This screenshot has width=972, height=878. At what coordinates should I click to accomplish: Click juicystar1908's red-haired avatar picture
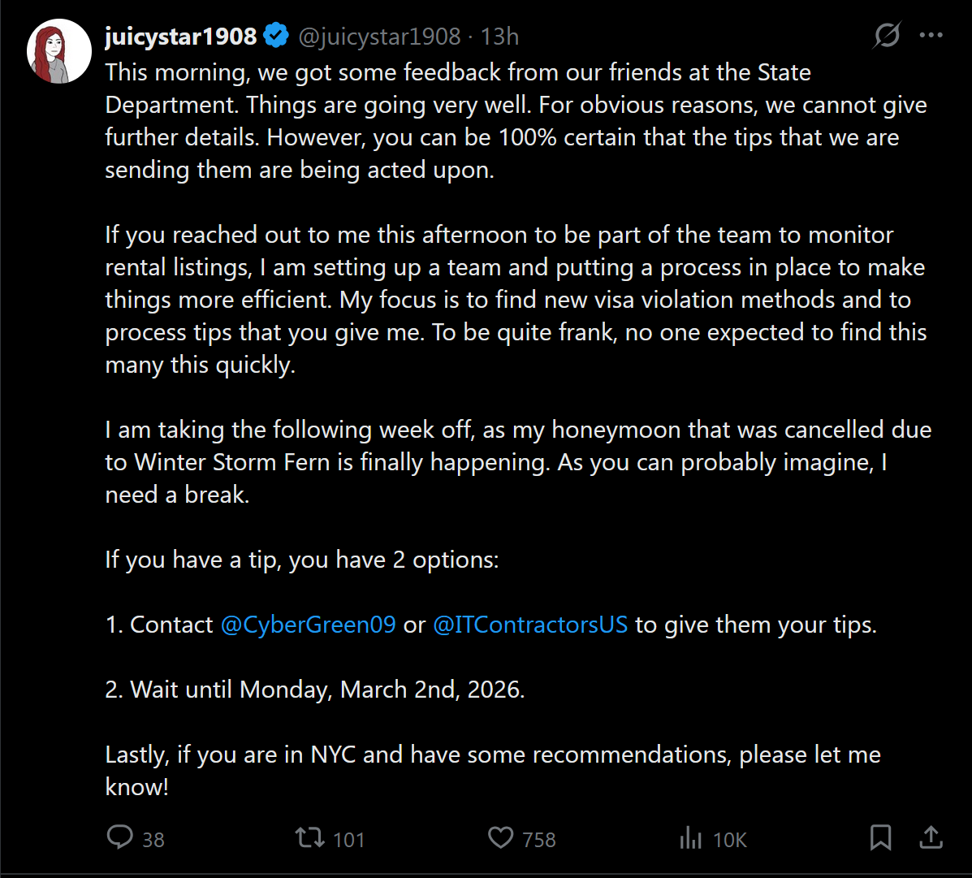coord(58,51)
